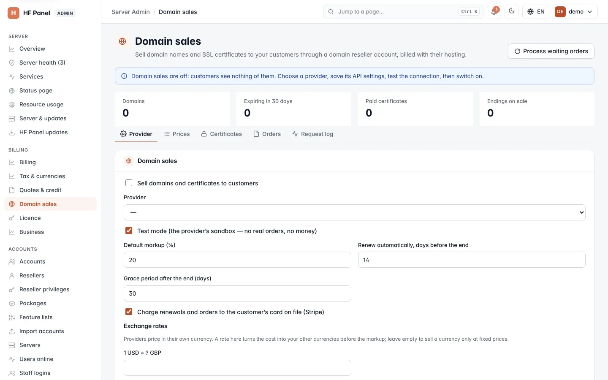This screenshot has height=380, width=608.
Task: Open Server & updates in sidebar
Action: 51,118
